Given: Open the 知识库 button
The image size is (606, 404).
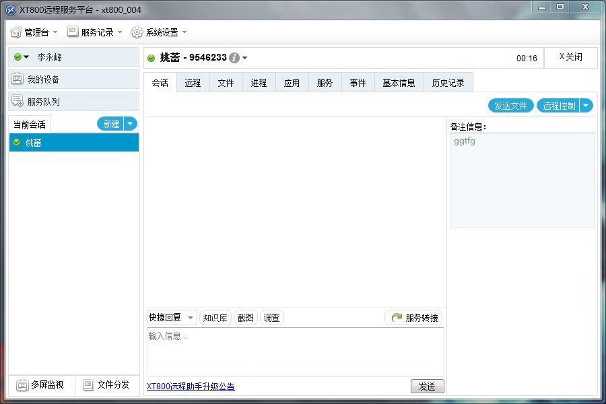Looking at the screenshot, I should [x=215, y=317].
